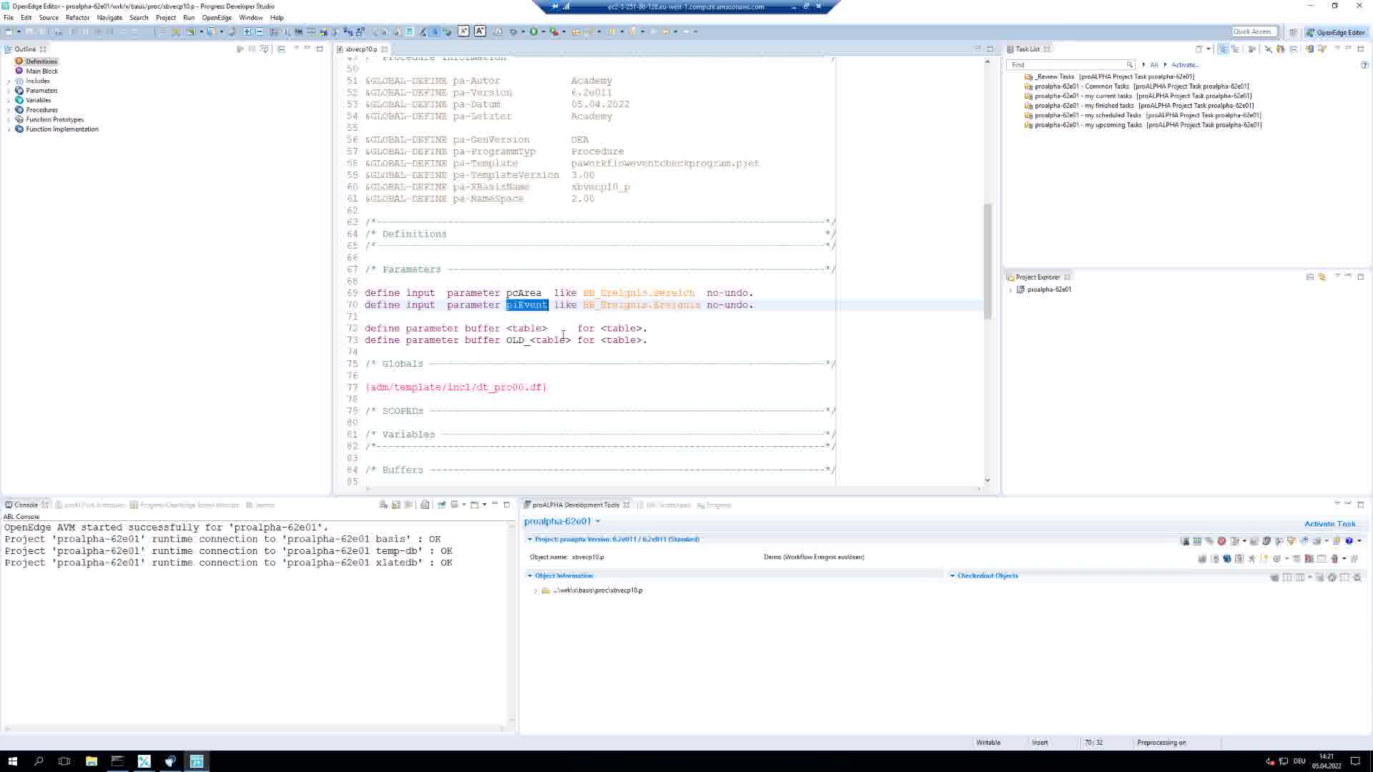Open the Navigate menu
The image size is (1373, 772).
coord(109,17)
